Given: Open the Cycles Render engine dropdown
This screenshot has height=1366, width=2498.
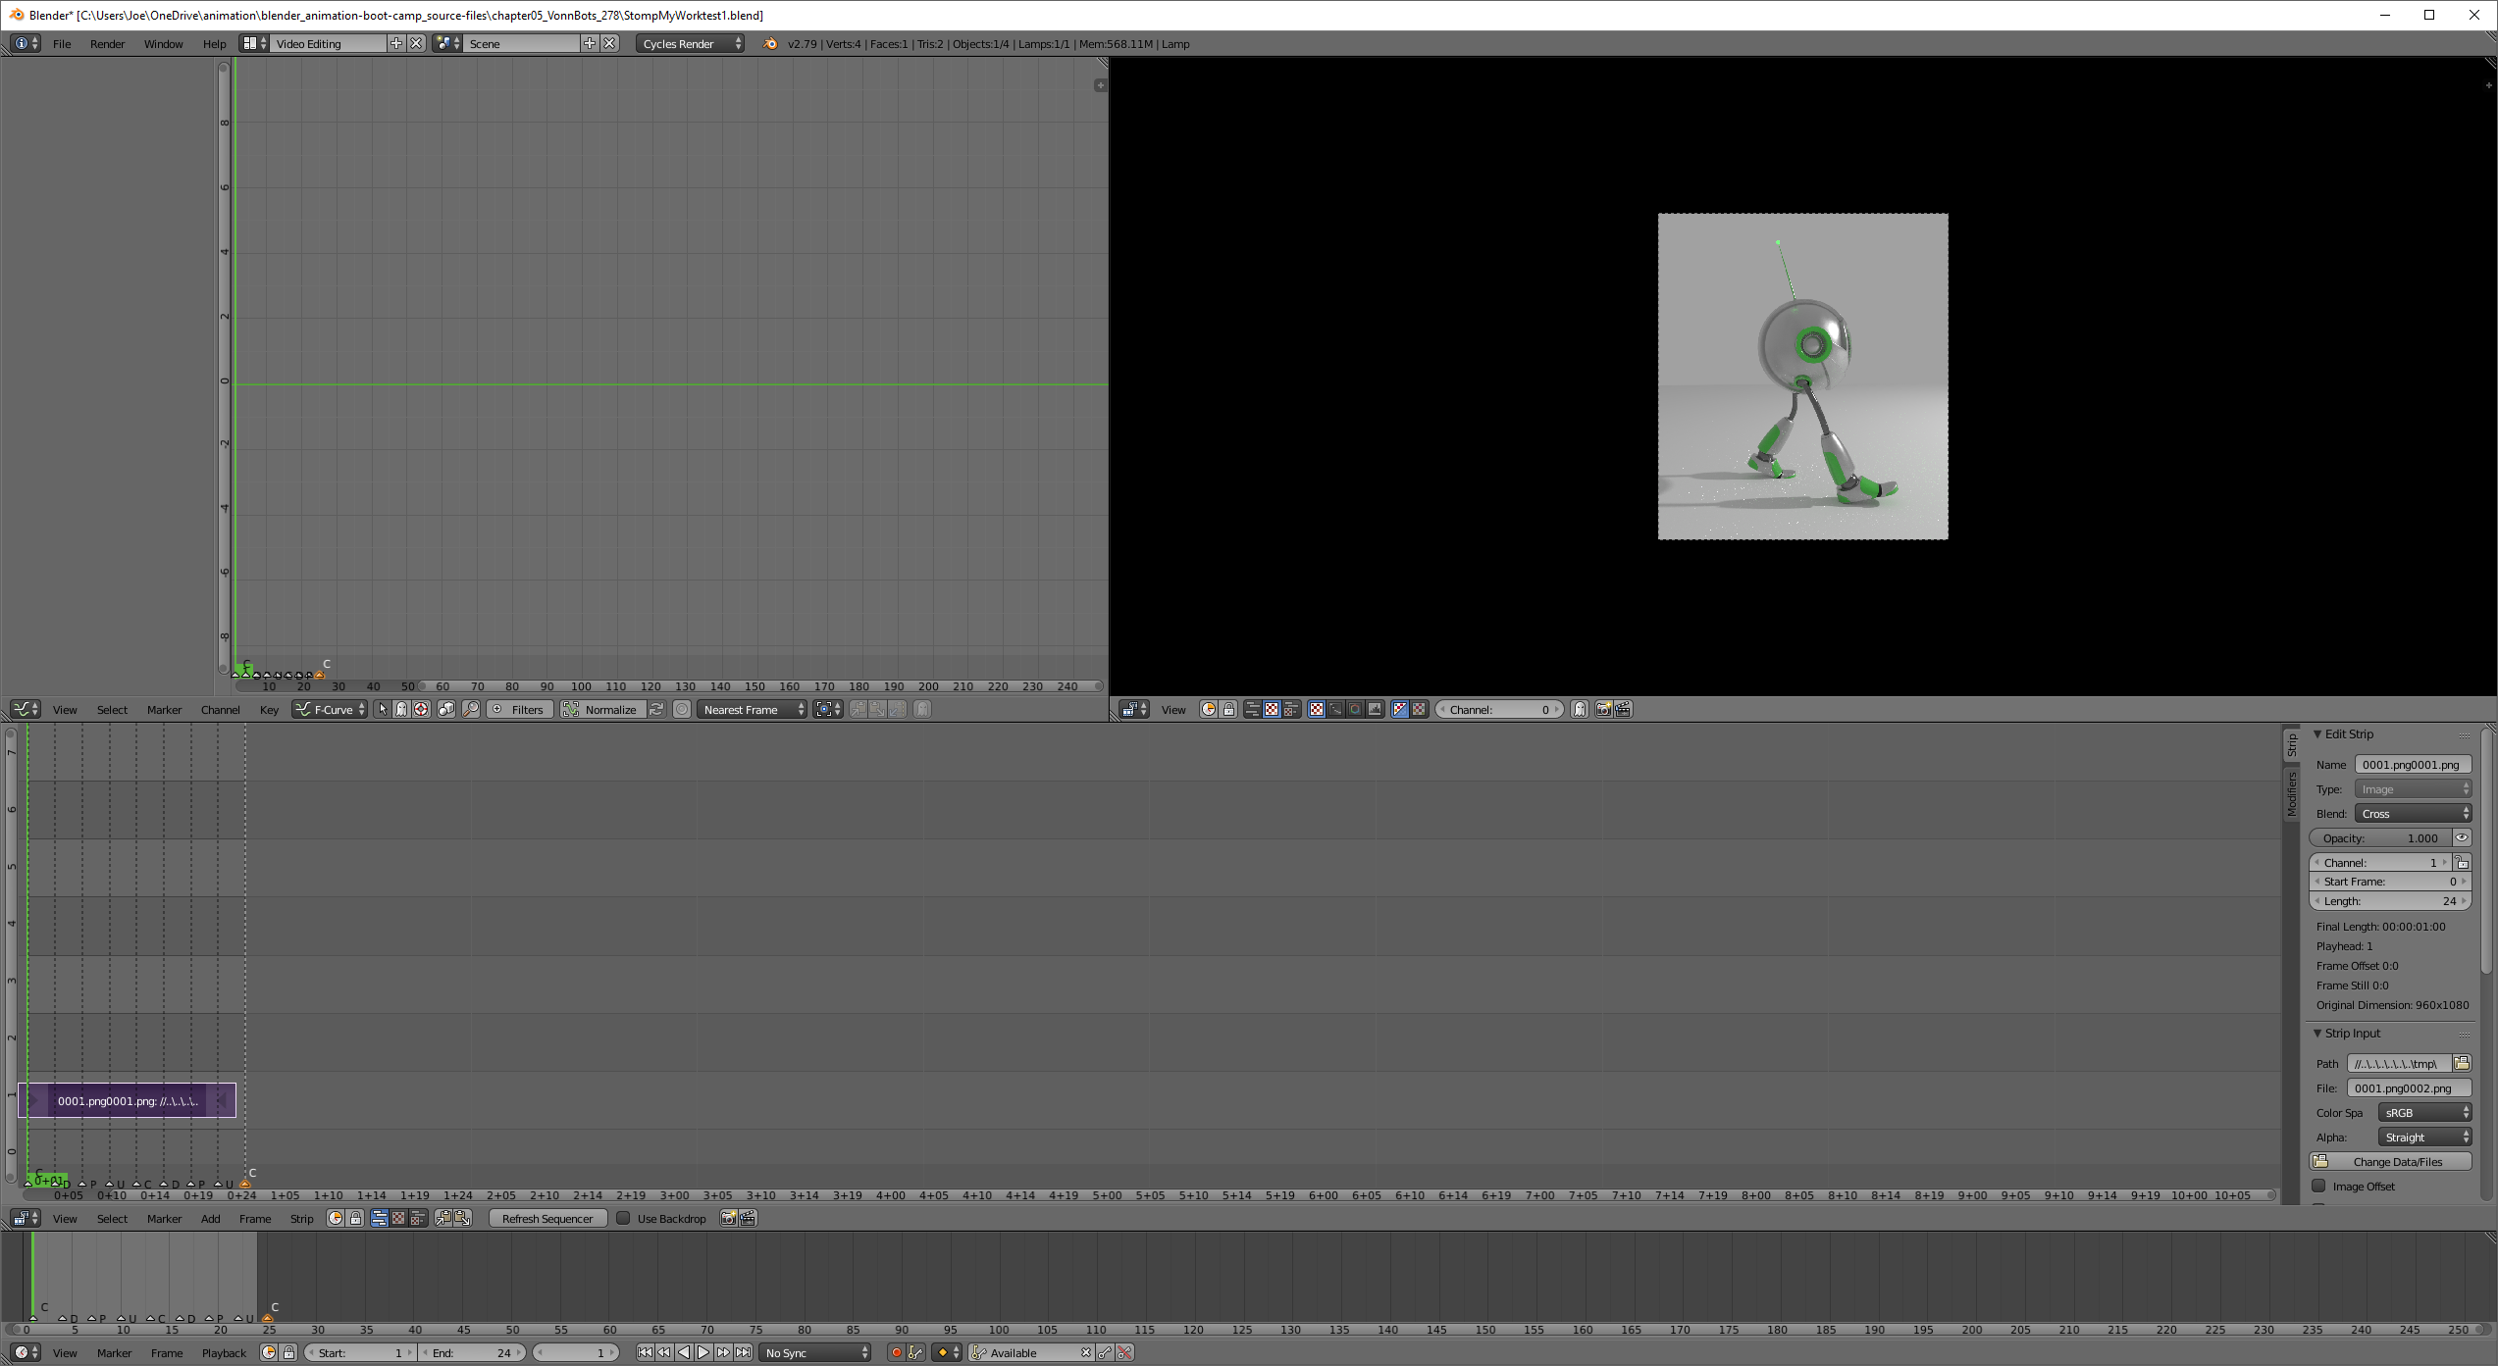Looking at the screenshot, I should point(690,43).
